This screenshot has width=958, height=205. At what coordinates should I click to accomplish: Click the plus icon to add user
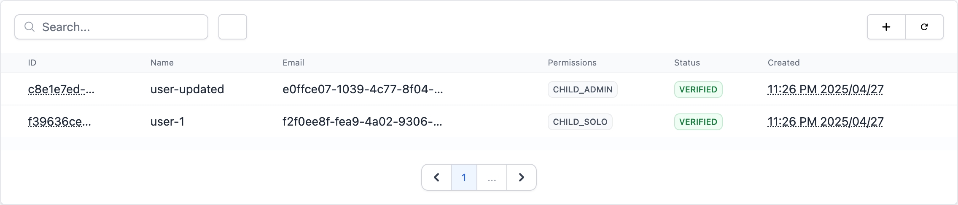pos(886,27)
